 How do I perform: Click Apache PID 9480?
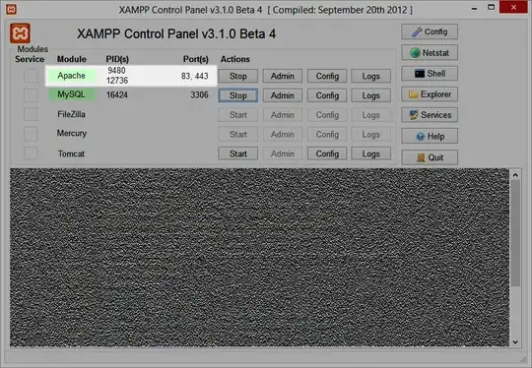click(116, 71)
